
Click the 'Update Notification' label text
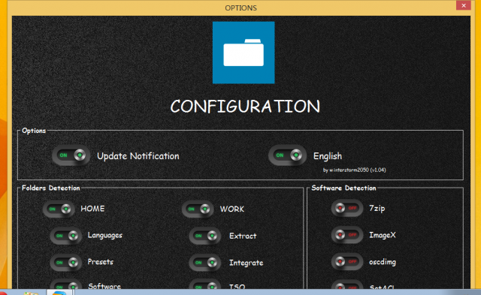[138, 156]
